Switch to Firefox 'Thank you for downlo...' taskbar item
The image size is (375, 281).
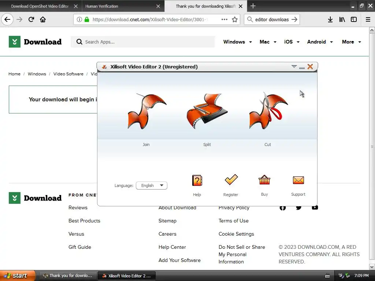pos(68,276)
